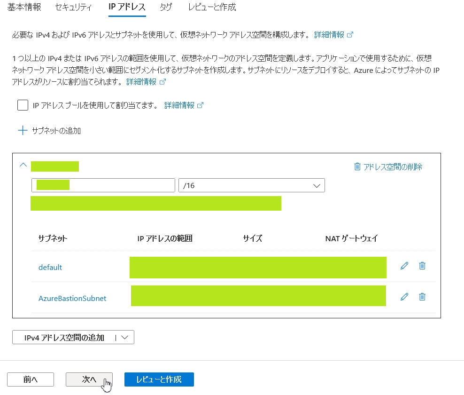Open external link icon beside IP アドレスプール 詳細情報

pos(200,105)
